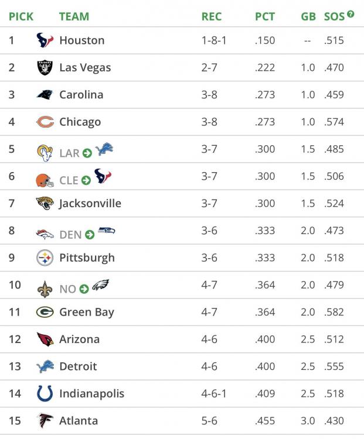Sort by the REC column header

tap(212, 16)
